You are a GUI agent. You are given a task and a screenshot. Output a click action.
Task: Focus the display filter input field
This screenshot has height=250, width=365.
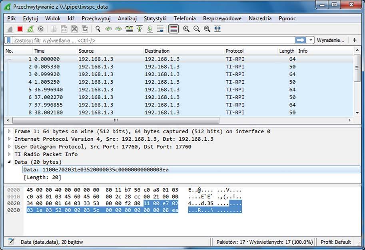coord(154,40)
